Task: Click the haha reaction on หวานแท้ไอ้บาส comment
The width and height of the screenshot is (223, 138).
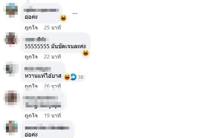Action: (67, 77)
